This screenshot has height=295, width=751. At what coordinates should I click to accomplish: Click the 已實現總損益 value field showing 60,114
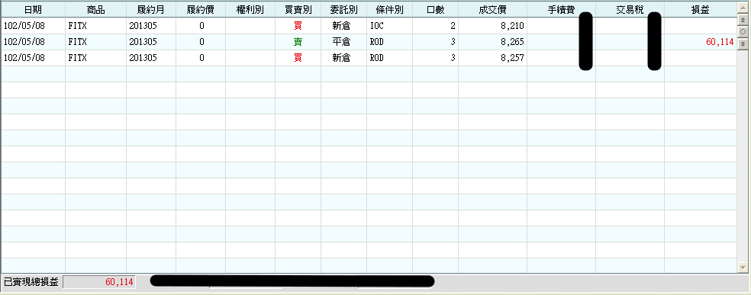point(99,282)
